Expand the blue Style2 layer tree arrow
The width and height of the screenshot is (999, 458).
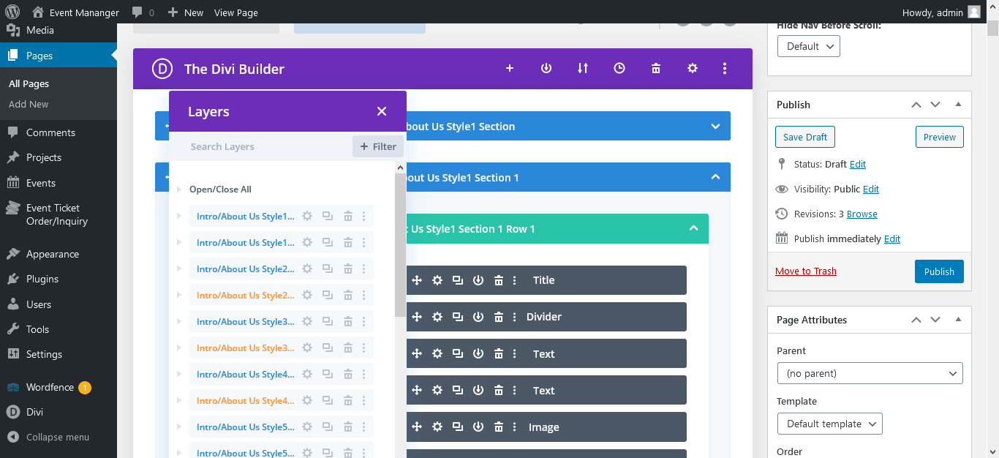coord(178,269)
